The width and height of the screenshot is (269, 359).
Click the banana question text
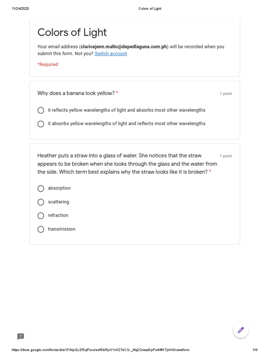[76, 93]
